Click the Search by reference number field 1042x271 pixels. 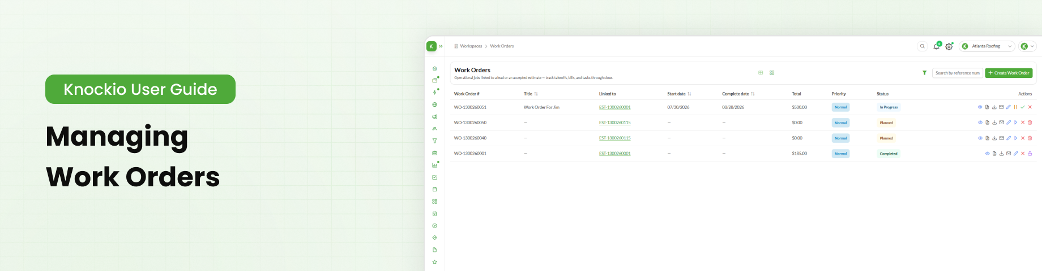click(x=957, y=73)
